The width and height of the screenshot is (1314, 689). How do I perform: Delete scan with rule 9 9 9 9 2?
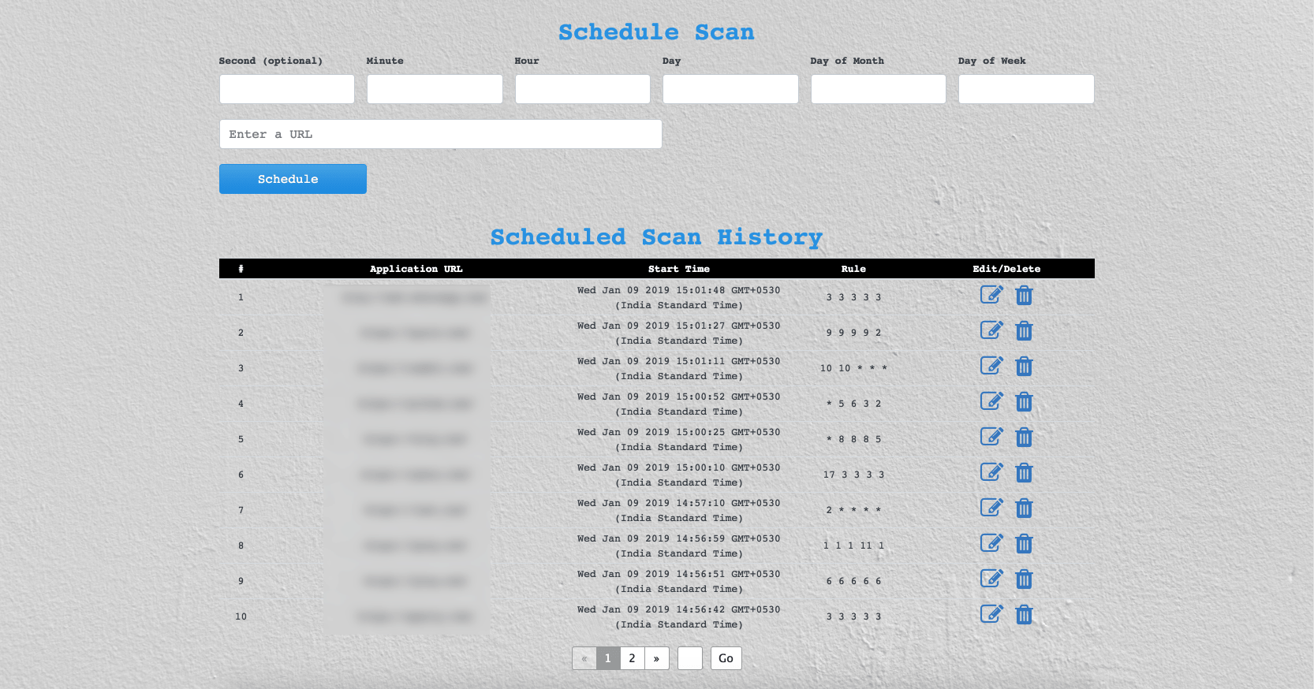(1024, 331)
